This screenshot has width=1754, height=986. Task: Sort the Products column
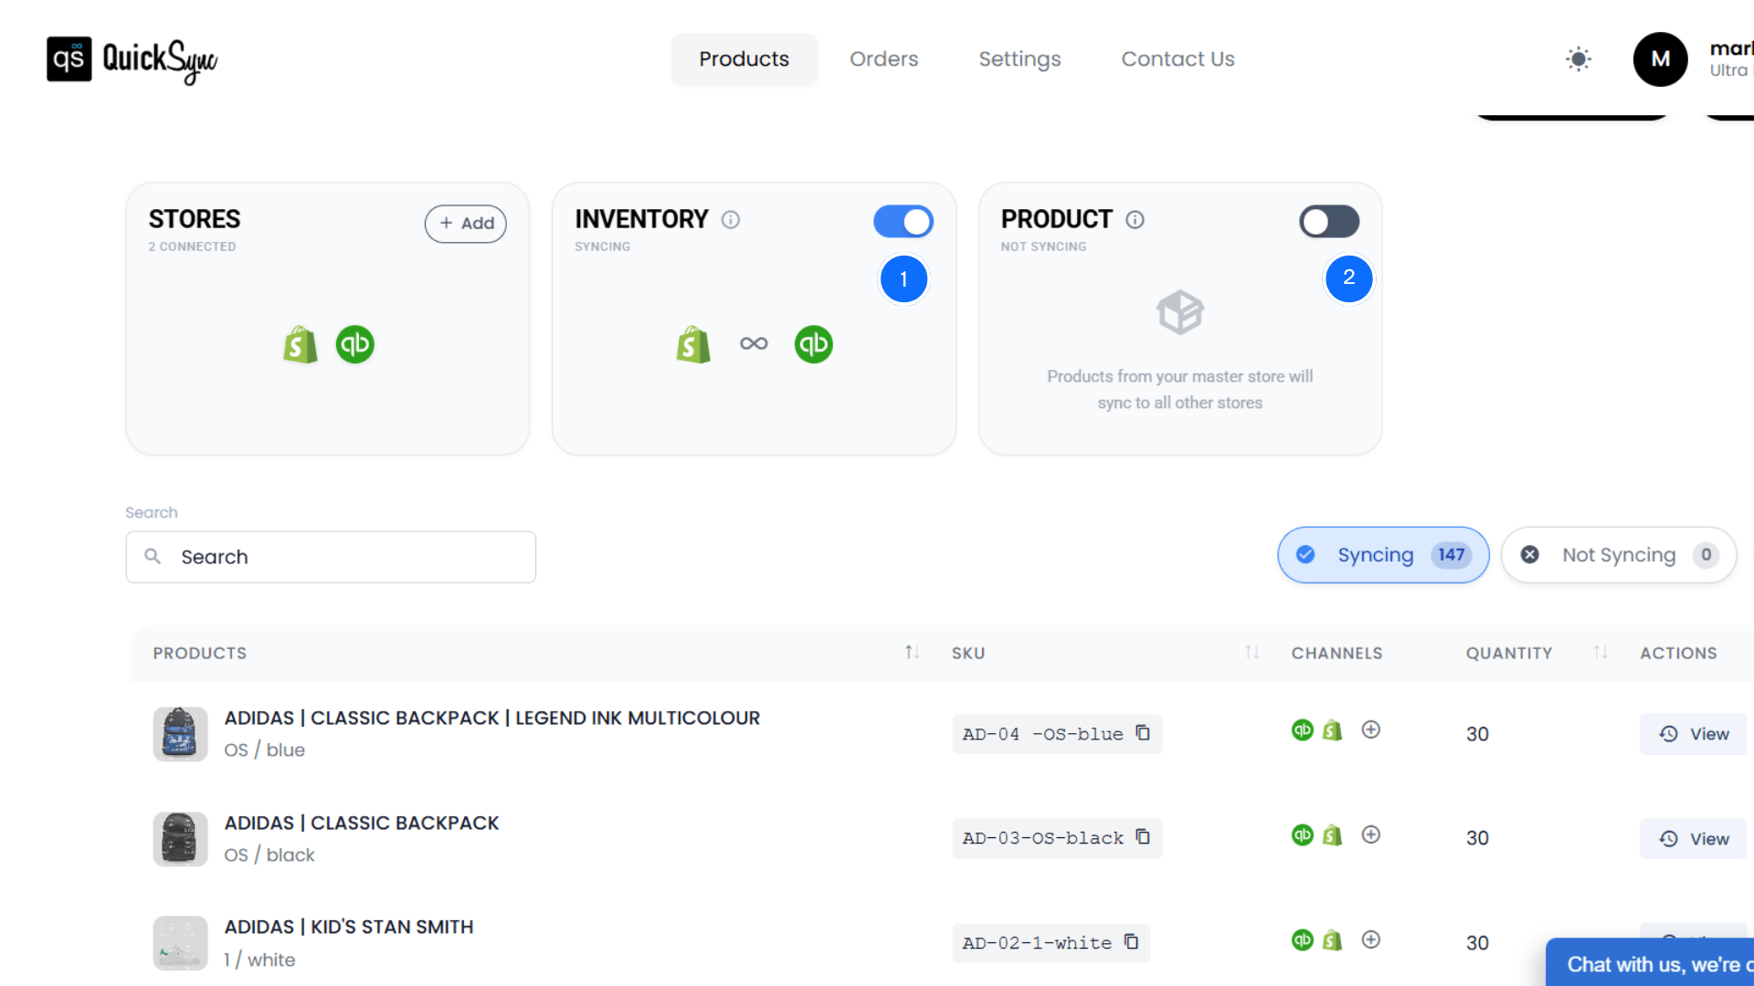pos(911,652)
